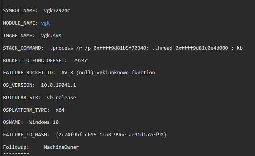Click the AV_R_(null)_vgk!unknown_function bucket text
This screenshot has height=156, width=255.
(x=108, y=73)
